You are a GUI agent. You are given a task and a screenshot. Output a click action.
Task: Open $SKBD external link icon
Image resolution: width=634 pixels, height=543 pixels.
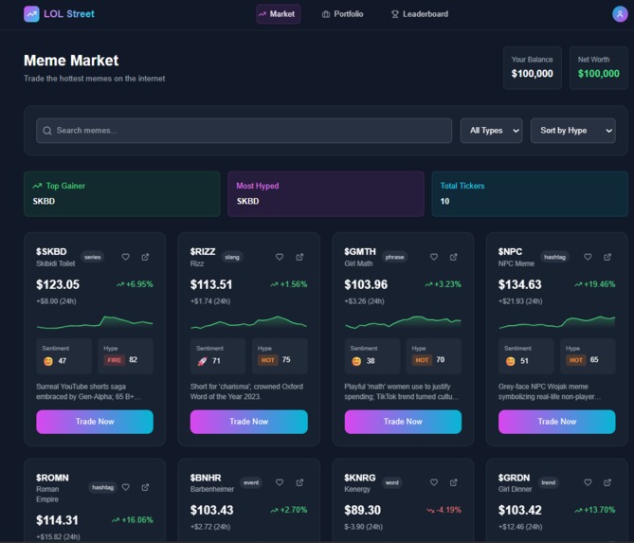[145, 257]
